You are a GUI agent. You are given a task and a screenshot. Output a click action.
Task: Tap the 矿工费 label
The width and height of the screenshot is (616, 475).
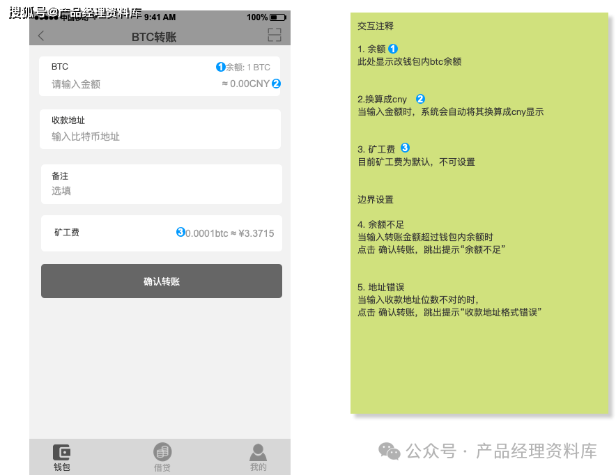(67, 233)
